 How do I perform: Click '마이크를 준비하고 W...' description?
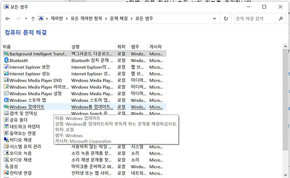(x=92, y=166)
